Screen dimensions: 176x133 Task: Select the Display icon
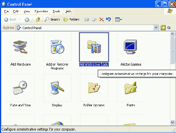57,88
